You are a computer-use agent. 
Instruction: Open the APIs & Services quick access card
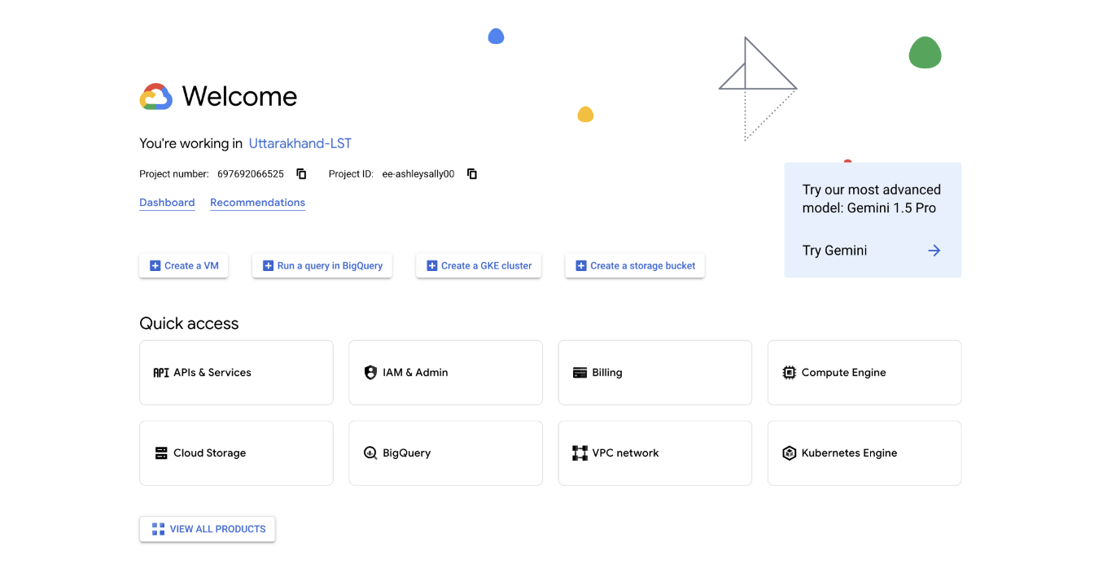[236, 373]
